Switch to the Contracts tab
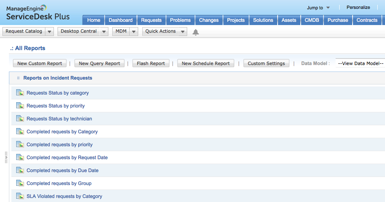 367,20
